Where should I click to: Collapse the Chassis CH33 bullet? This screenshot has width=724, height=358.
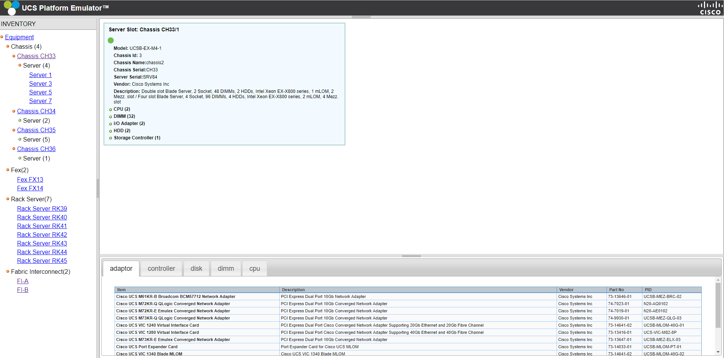(x=14, y=56)
